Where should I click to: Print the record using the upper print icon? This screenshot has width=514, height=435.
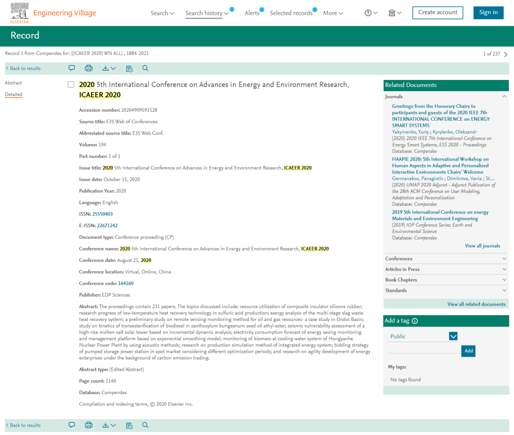(89, 68)
